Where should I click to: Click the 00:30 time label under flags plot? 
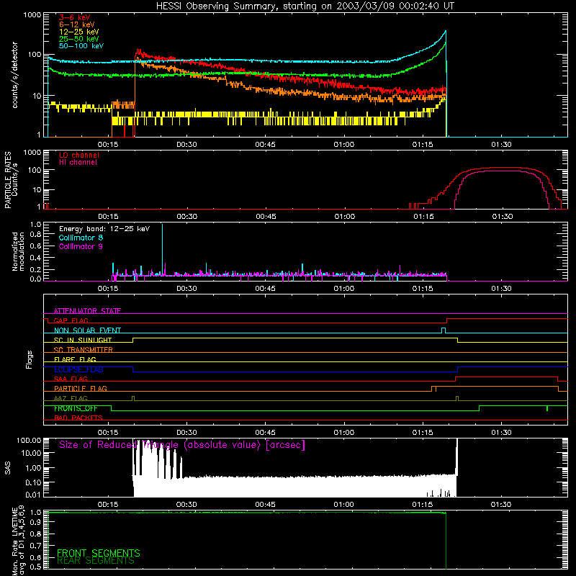pyautogui.click(x=186, y=433)
